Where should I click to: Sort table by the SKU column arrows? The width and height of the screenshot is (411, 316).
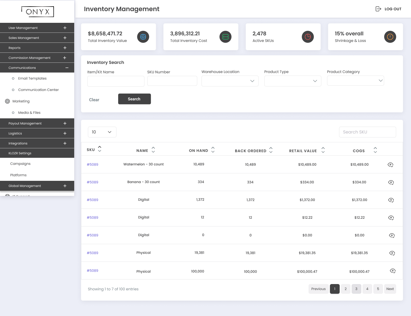100,149
